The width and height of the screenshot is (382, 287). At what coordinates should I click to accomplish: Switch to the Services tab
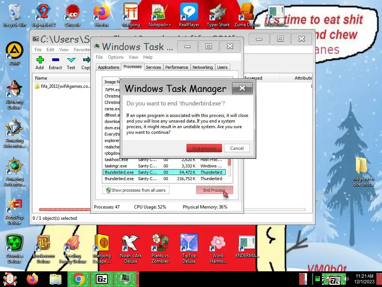(153, 67)
